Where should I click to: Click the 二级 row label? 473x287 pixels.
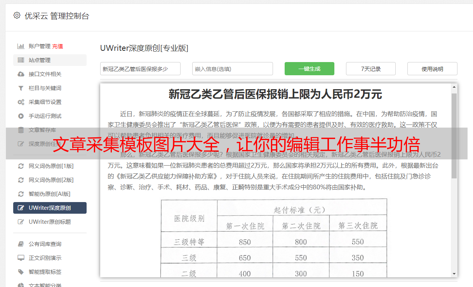pos(189,273)
